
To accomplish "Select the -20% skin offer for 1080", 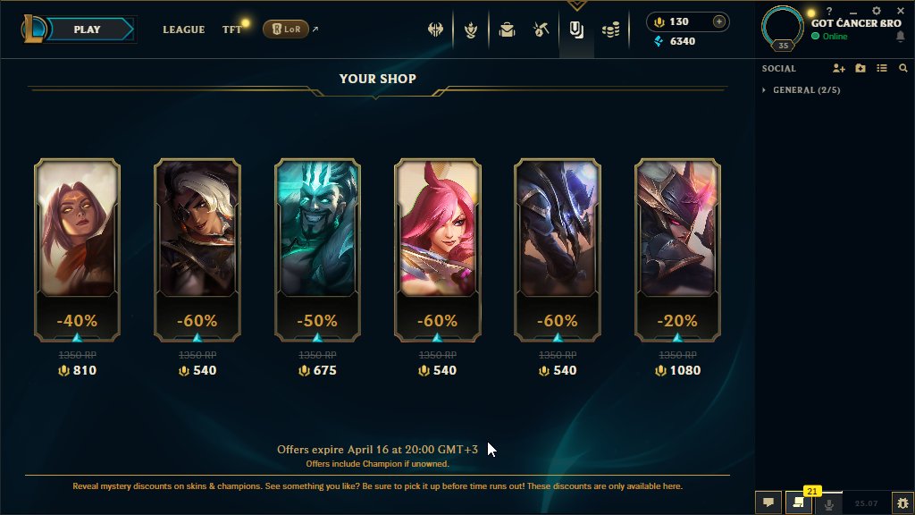I will (677, 250).
